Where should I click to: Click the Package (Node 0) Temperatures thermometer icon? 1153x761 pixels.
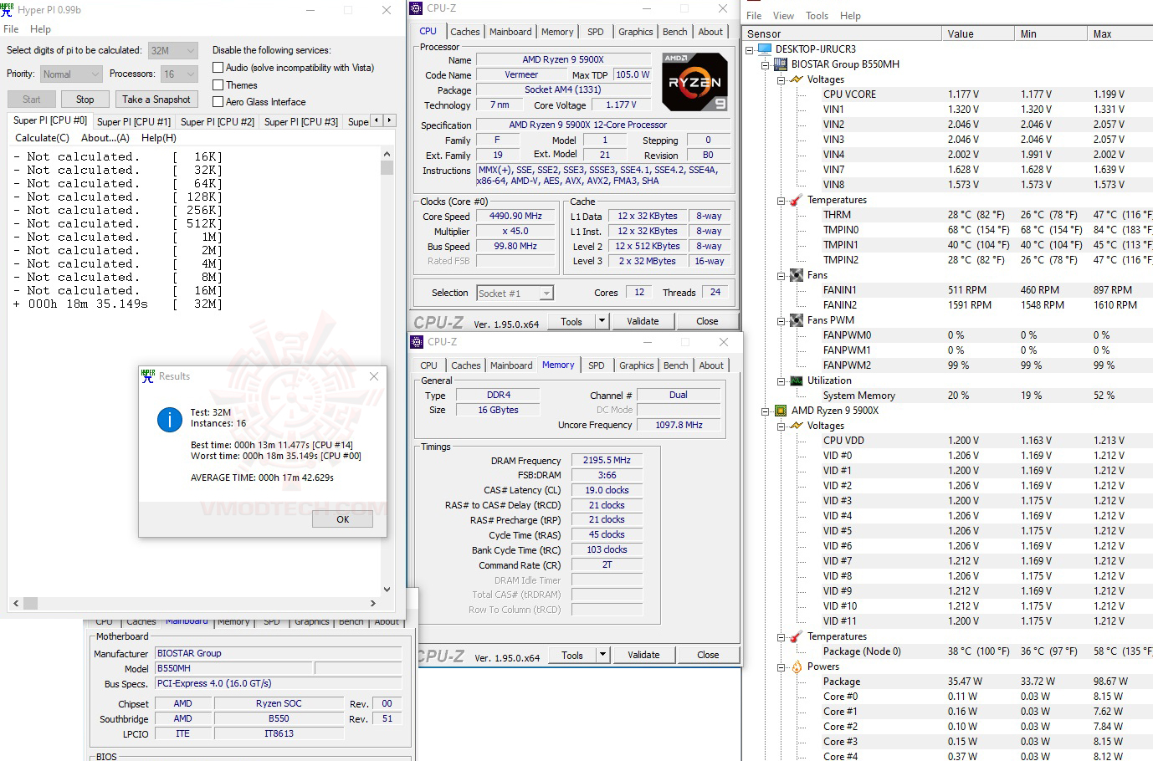(797, 636)
